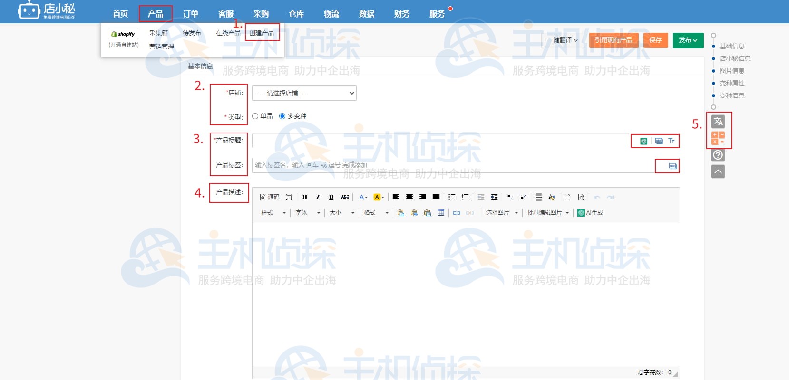Screen dimensions: 789x380
Task: Open the 产品 menu
Action: tap(156, 14)
